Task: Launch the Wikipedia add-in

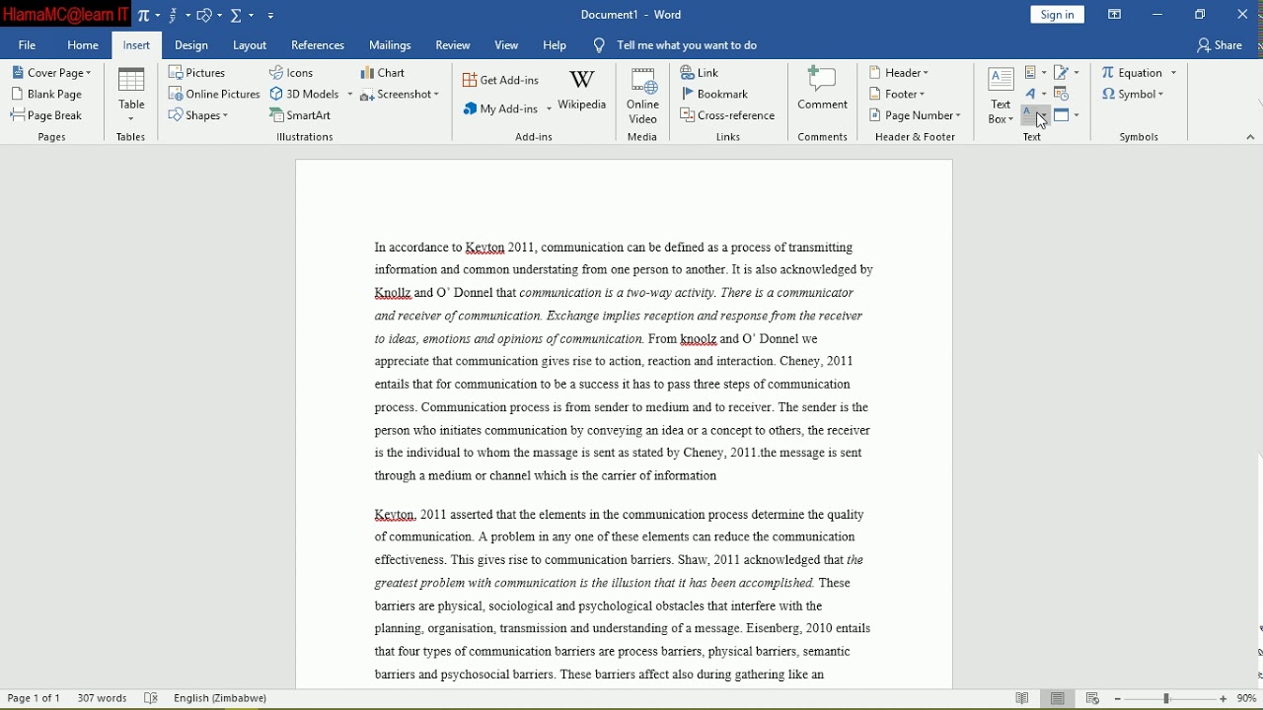Action: pos(582,90)
